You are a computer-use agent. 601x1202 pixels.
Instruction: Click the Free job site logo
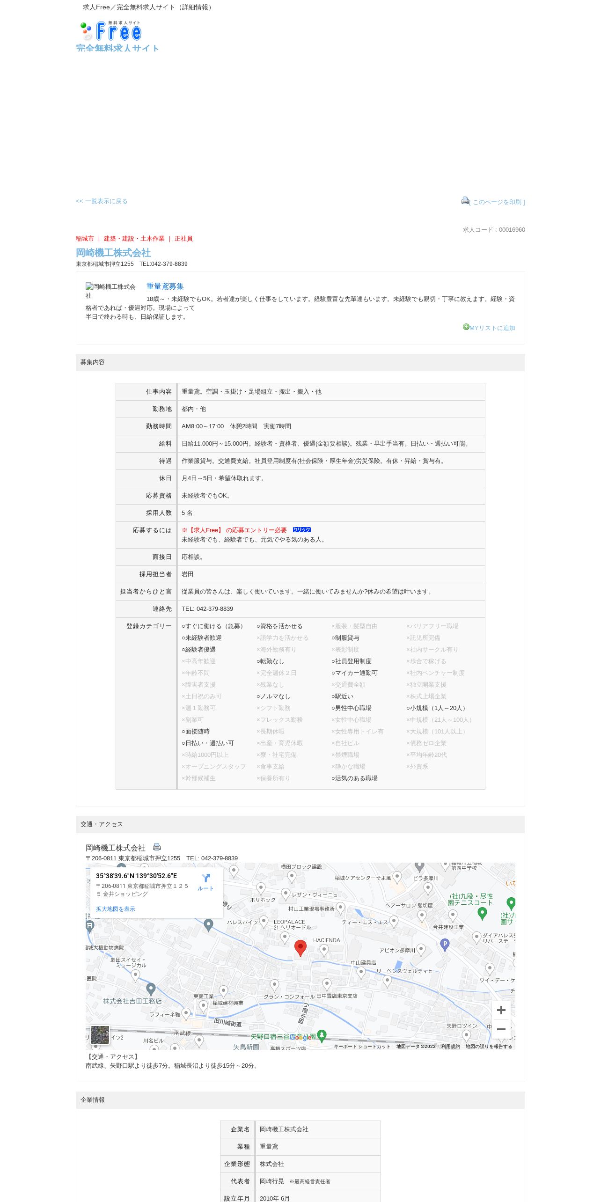111,31
